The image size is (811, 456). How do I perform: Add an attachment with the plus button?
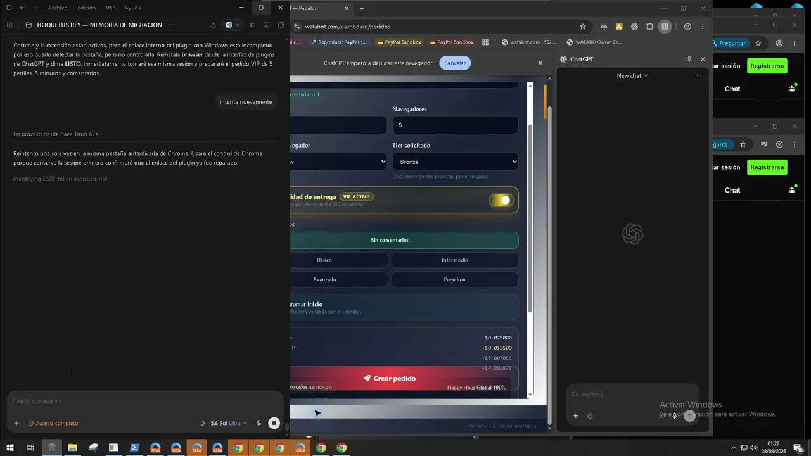tap(16, 423)
